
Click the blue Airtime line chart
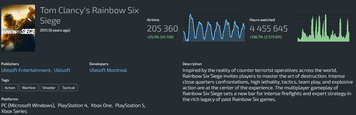click(x=214, y=28)
